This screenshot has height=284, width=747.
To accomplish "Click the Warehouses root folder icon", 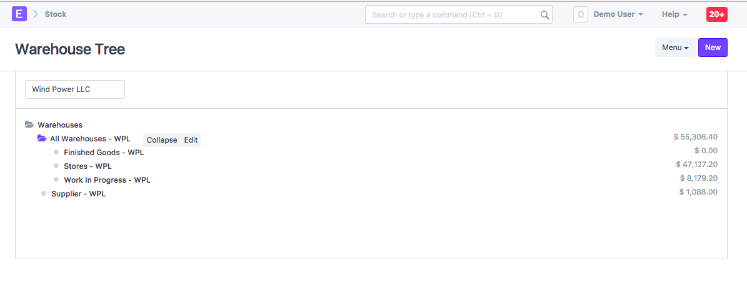I will pyautogui.click(x=29, y=125).
